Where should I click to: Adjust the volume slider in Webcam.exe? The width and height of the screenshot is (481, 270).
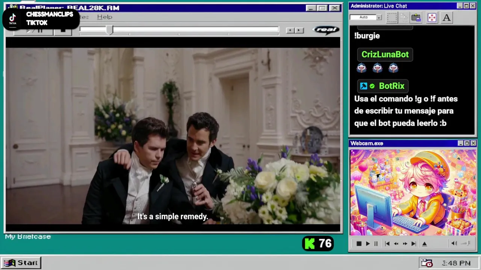466,243
